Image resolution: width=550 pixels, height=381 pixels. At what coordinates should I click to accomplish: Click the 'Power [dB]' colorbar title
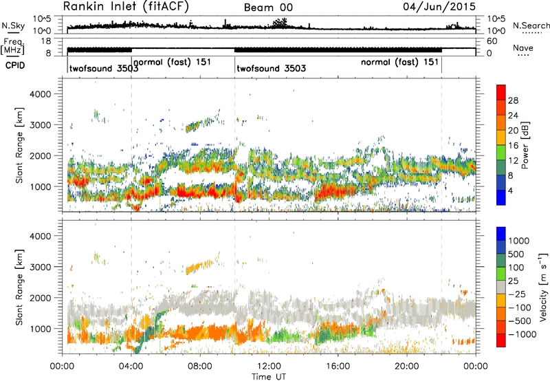coord(525,145)
